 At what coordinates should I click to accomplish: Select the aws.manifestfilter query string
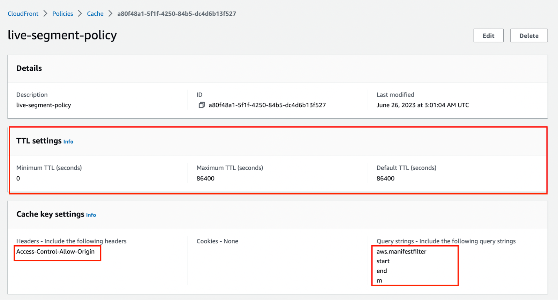(401, 251)
